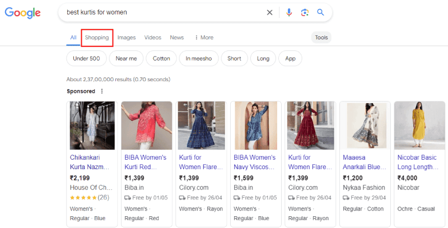Click 'Chikankari Kurta Nazm...' link
Screen dimensions: 448x228
pos(90,162)
